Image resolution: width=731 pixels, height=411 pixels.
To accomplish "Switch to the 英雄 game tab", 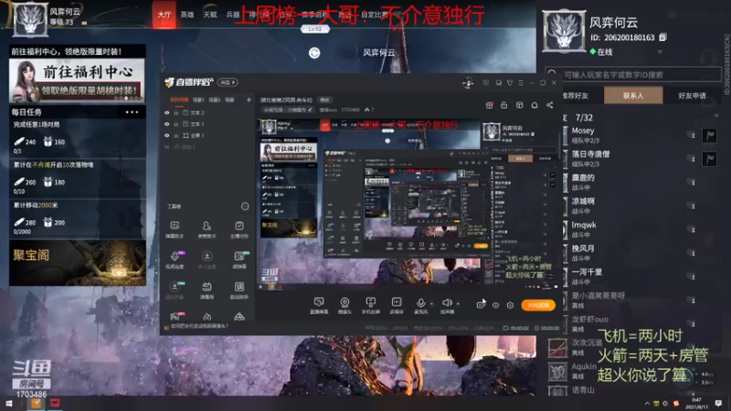I will point(187,15).
